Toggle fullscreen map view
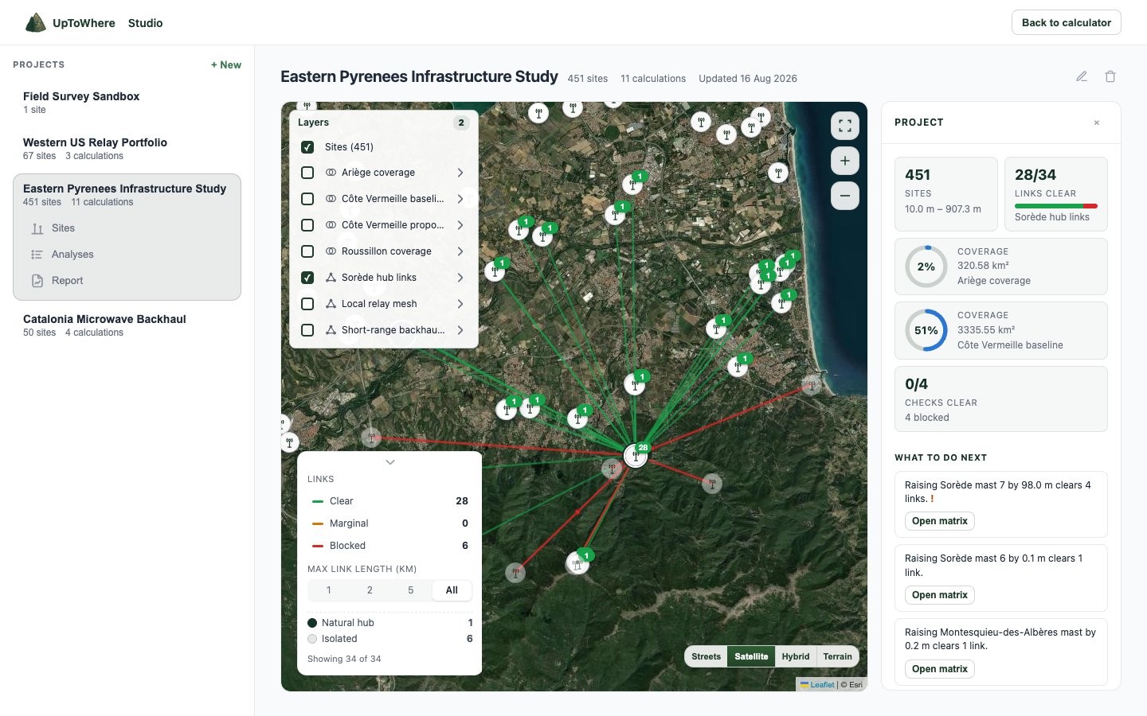 pos(845,126)
